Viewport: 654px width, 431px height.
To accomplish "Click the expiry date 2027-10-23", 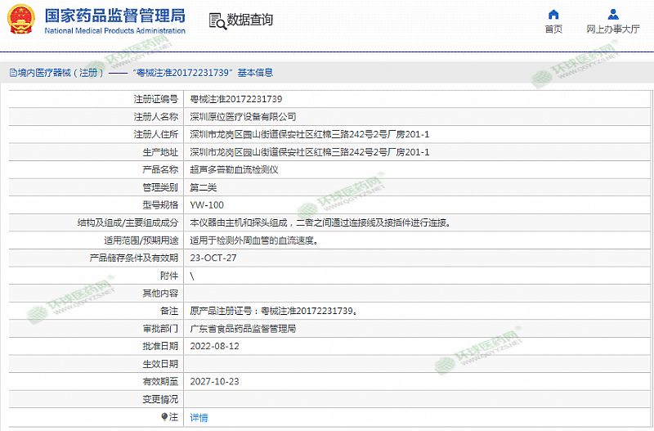I will [x=213, y=381].
